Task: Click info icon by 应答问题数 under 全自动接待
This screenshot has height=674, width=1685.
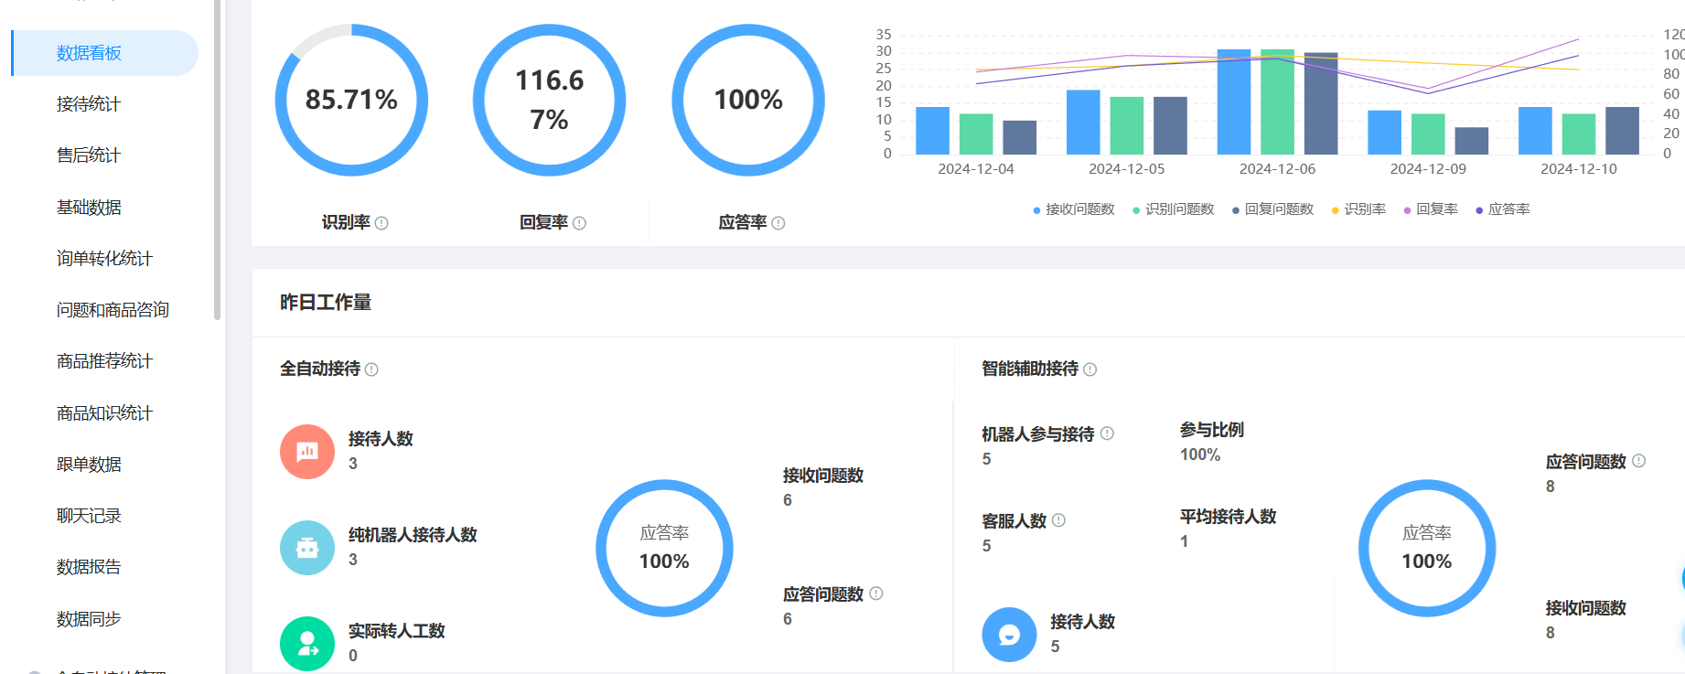Action: coord(876,594)
